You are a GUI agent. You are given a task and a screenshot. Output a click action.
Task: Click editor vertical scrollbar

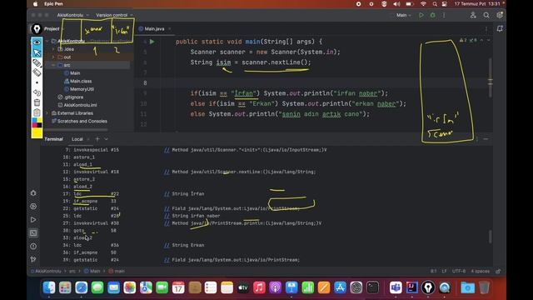pyautogui.click(x=490, y=77)
